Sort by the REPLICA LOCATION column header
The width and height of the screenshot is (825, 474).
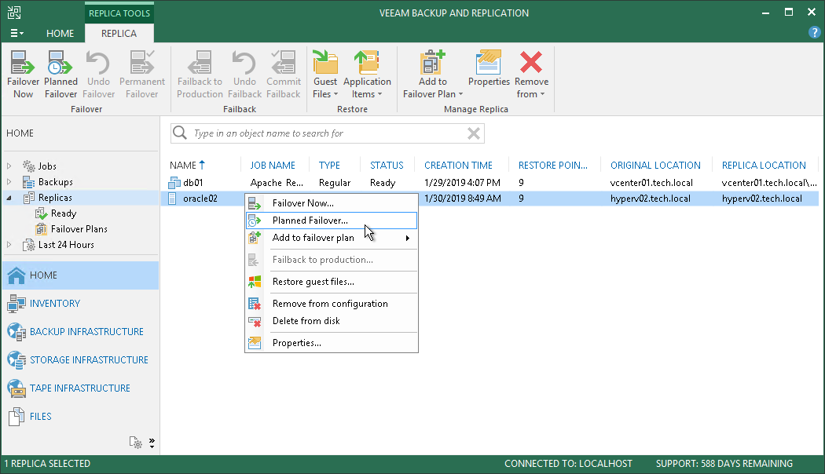764,165
